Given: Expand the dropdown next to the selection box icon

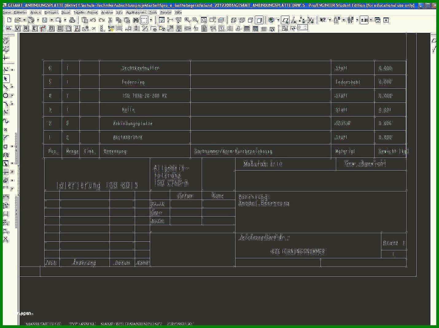Looking at the screenshot, I should click(151, 20).
